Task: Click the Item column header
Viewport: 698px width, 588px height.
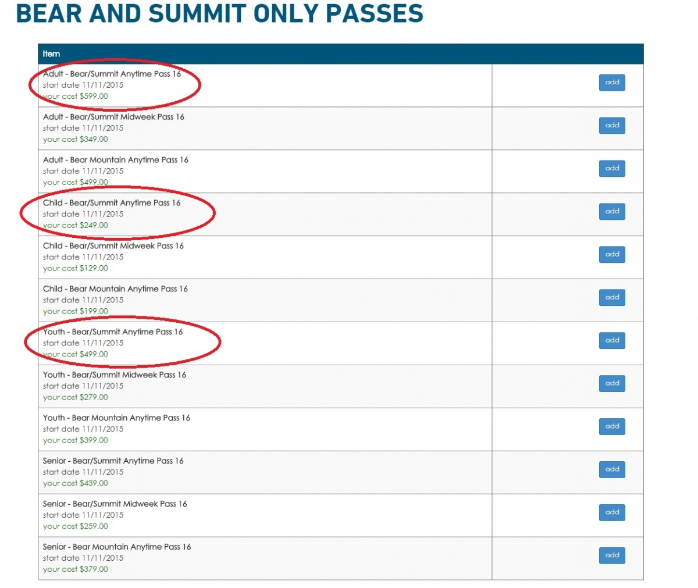Action: [51, 54]
